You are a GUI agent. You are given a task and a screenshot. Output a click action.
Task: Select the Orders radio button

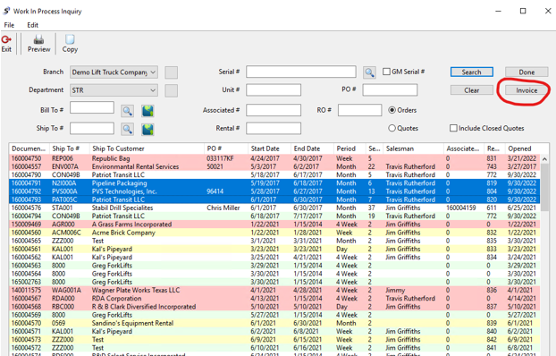pyautogui.click(x=392, y=110)
